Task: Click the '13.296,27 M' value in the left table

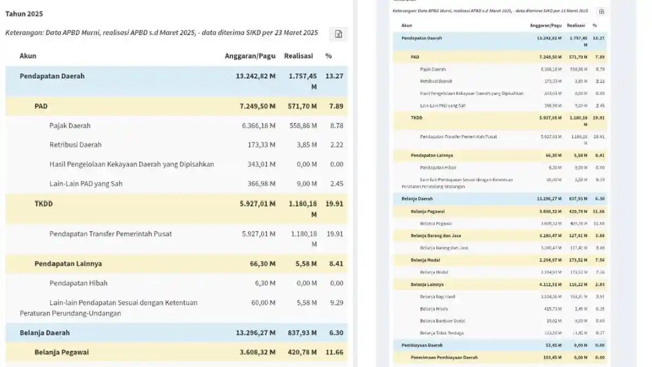Action: click(255, 333)
